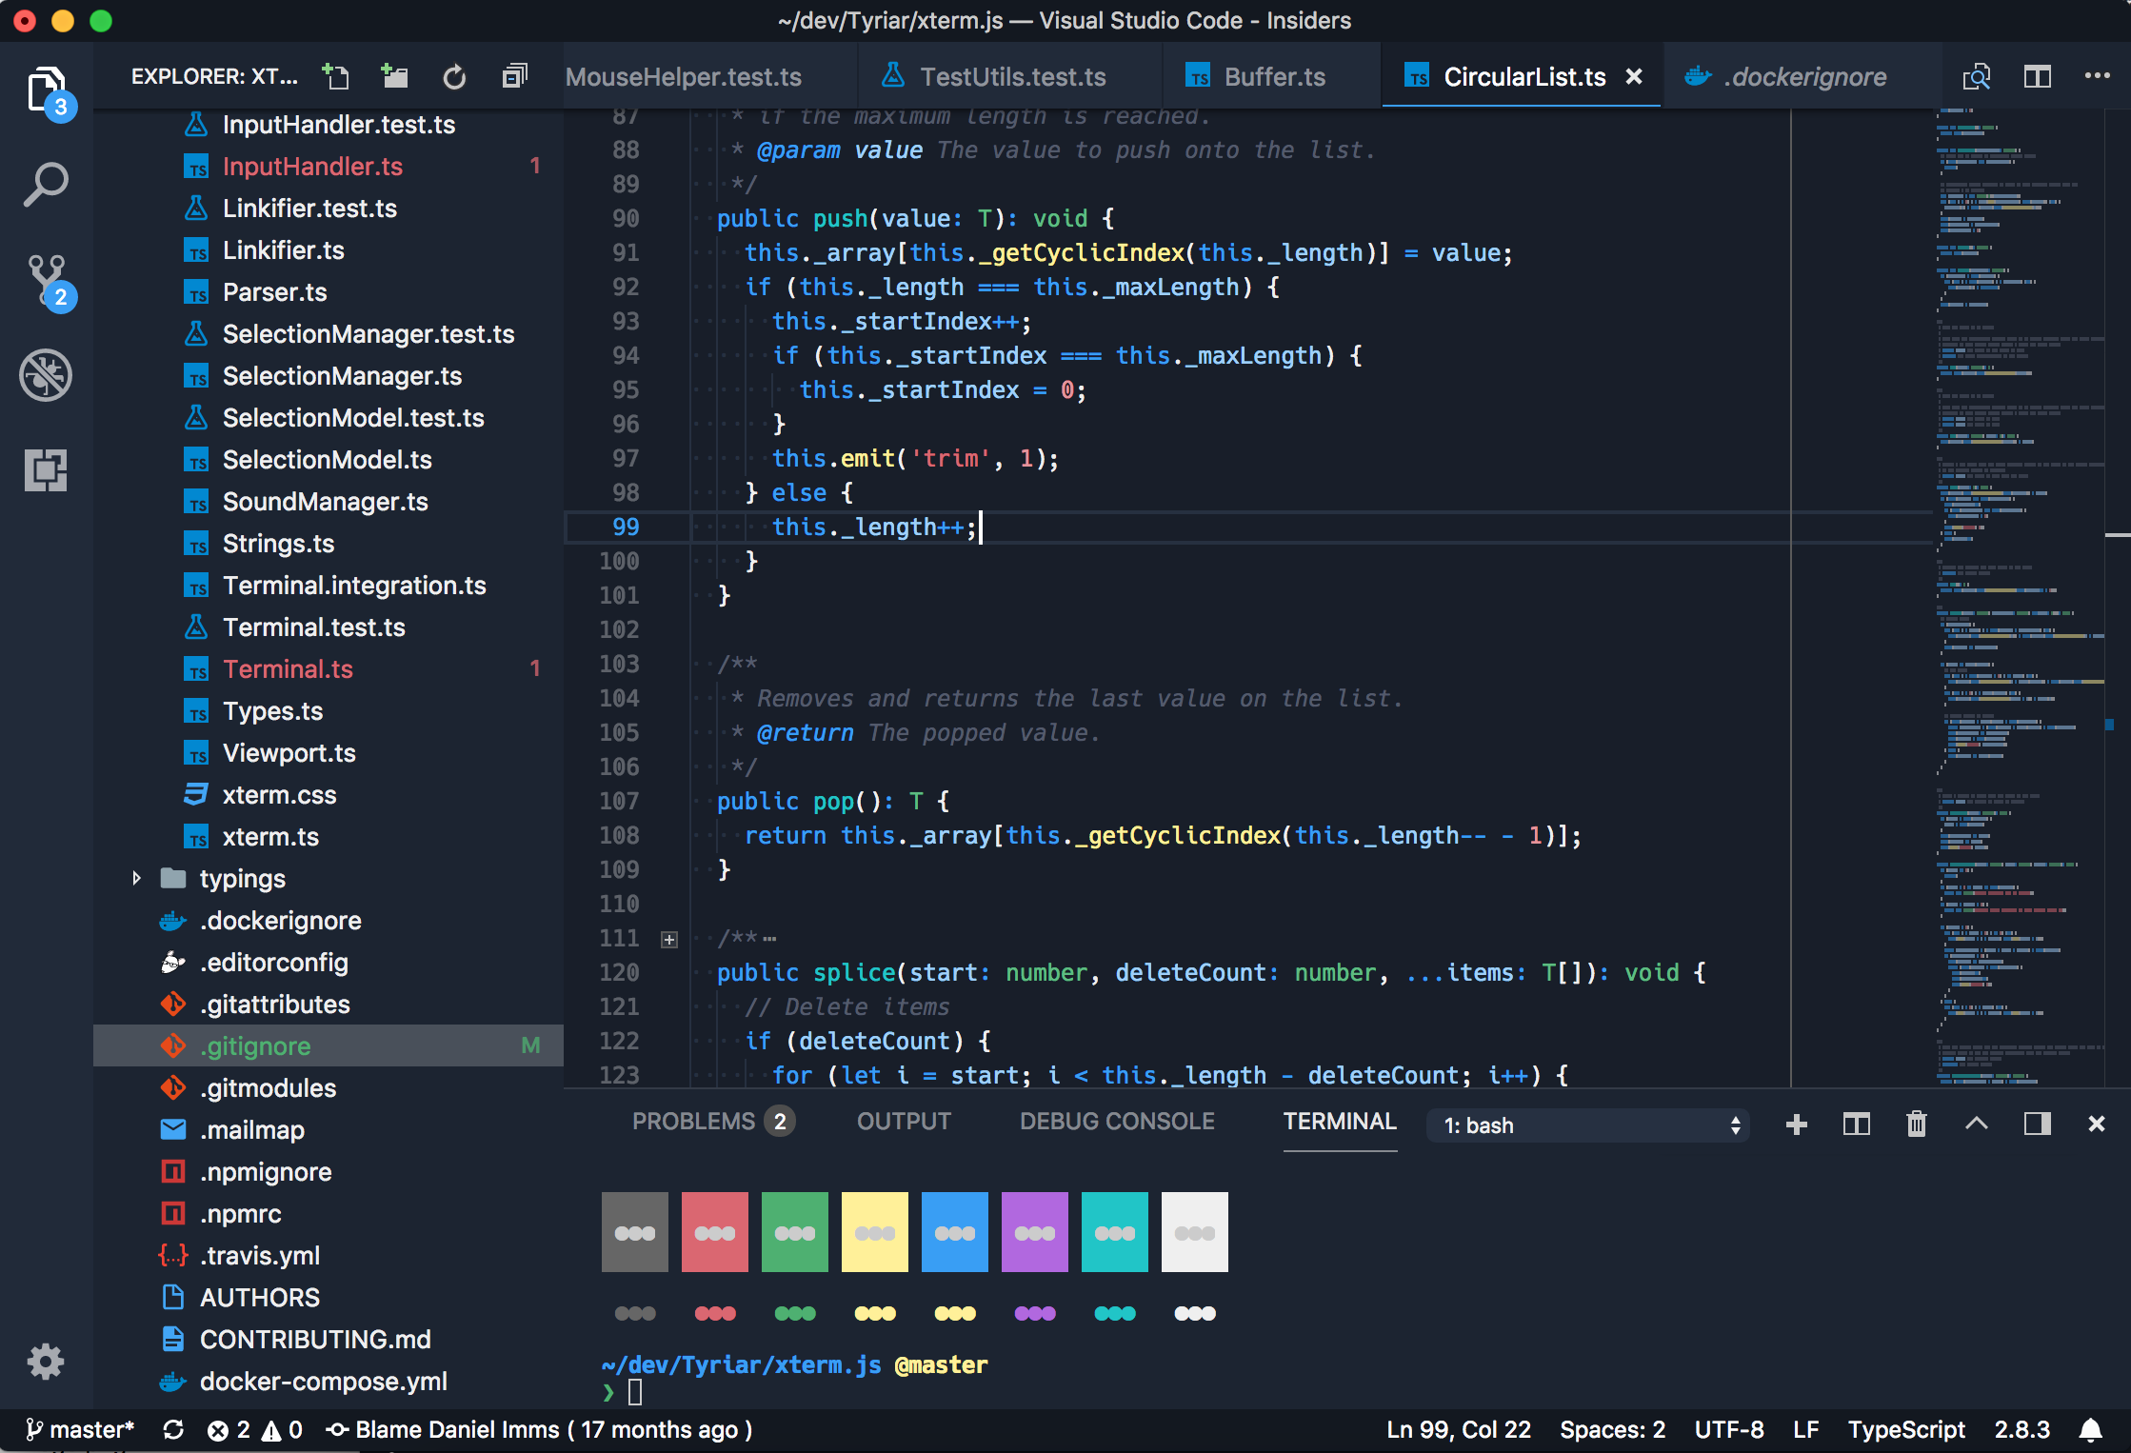The height and width of the screenshot is (1453, 2131).
Task: Open the DEBUG CONSOLE panel tab
Action: [1117, 1122]
